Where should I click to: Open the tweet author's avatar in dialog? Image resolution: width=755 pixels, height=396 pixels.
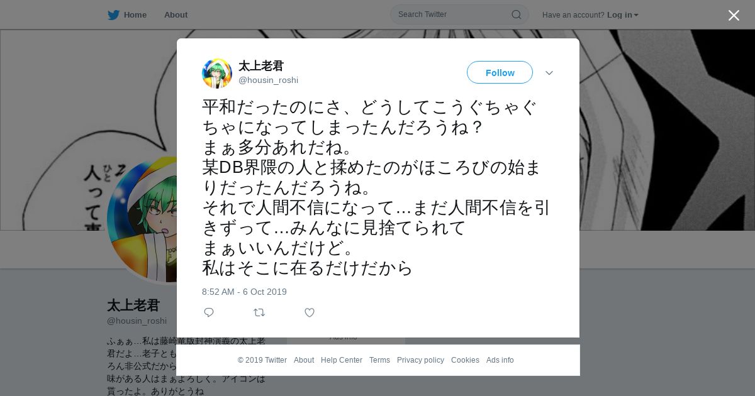point(217,73)
